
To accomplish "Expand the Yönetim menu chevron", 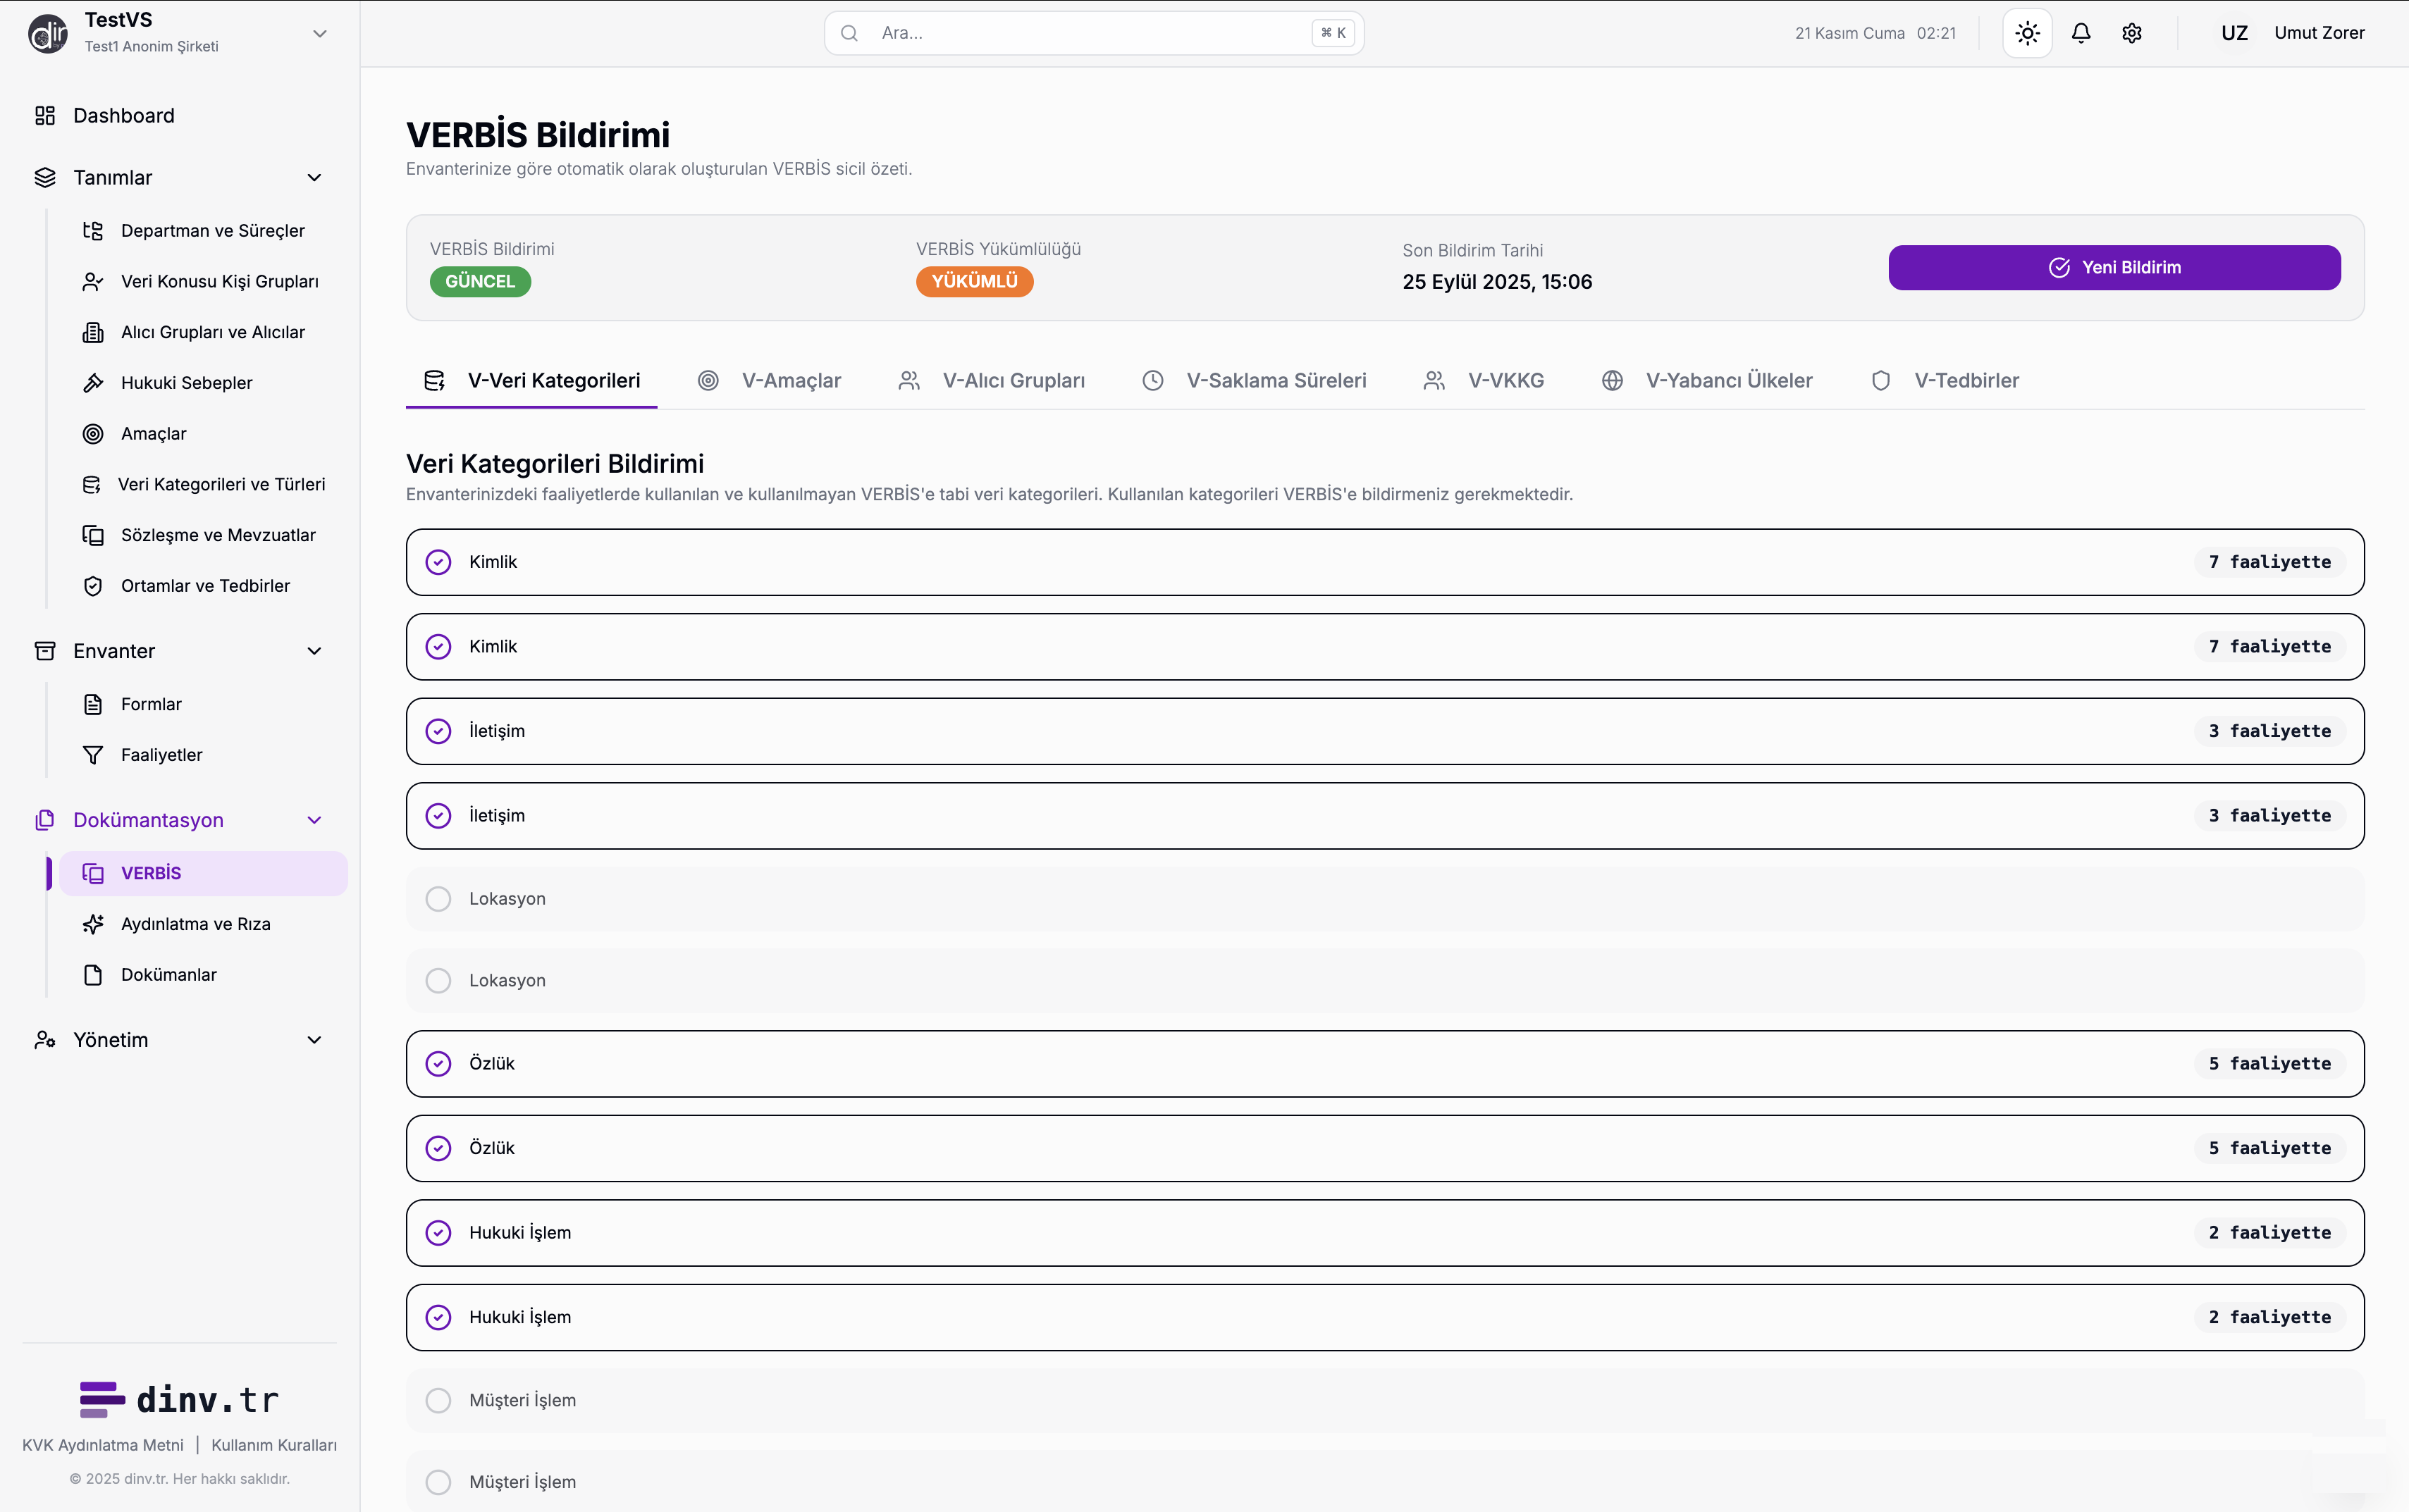I will (314, 1040).
